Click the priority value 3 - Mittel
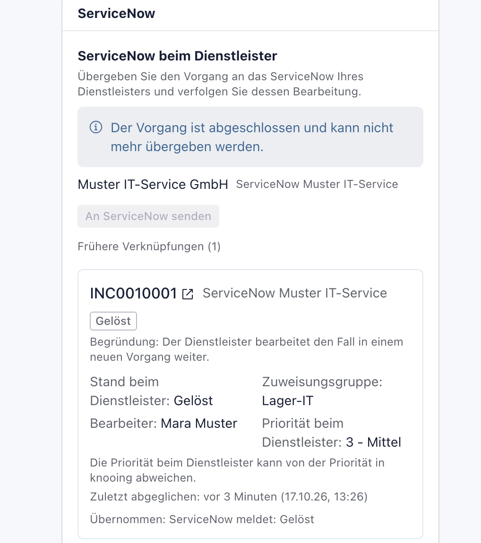Screen dimensions: 481x543 [x=374, y=442]
